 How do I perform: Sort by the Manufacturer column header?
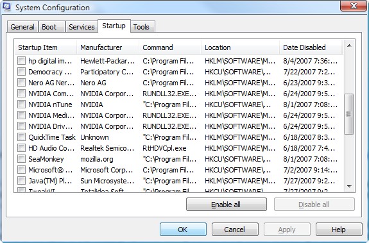(x=108, y=47)
